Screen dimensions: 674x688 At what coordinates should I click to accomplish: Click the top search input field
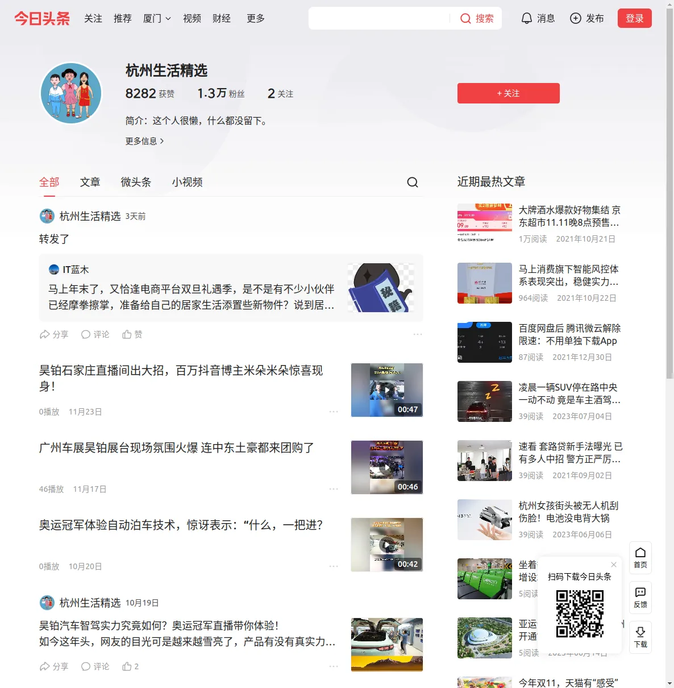[379, 18]
